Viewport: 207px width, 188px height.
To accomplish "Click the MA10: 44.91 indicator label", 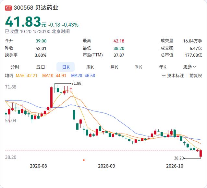I will (x=54, y=76).
